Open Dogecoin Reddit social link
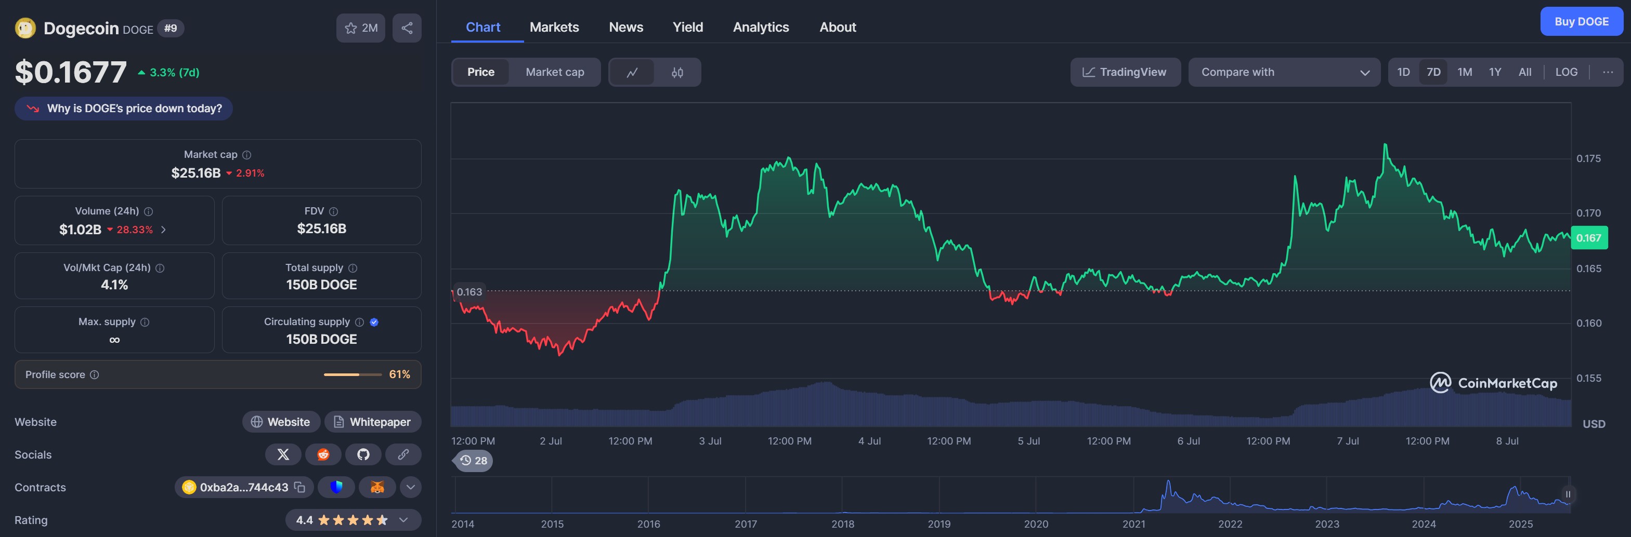 [323, 454]
